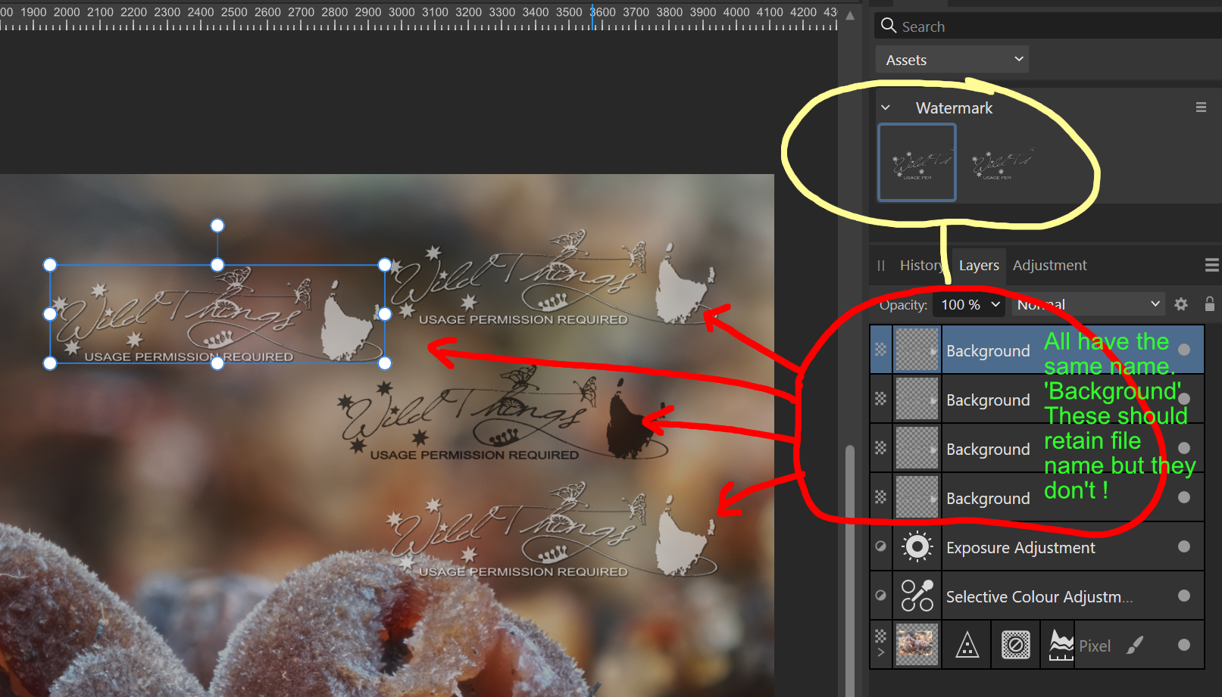Image resolution: width=1222 pixels, height=697 pixels.
Task: Select the highlighted Background layer row
Action: [x=1037, y=350]
